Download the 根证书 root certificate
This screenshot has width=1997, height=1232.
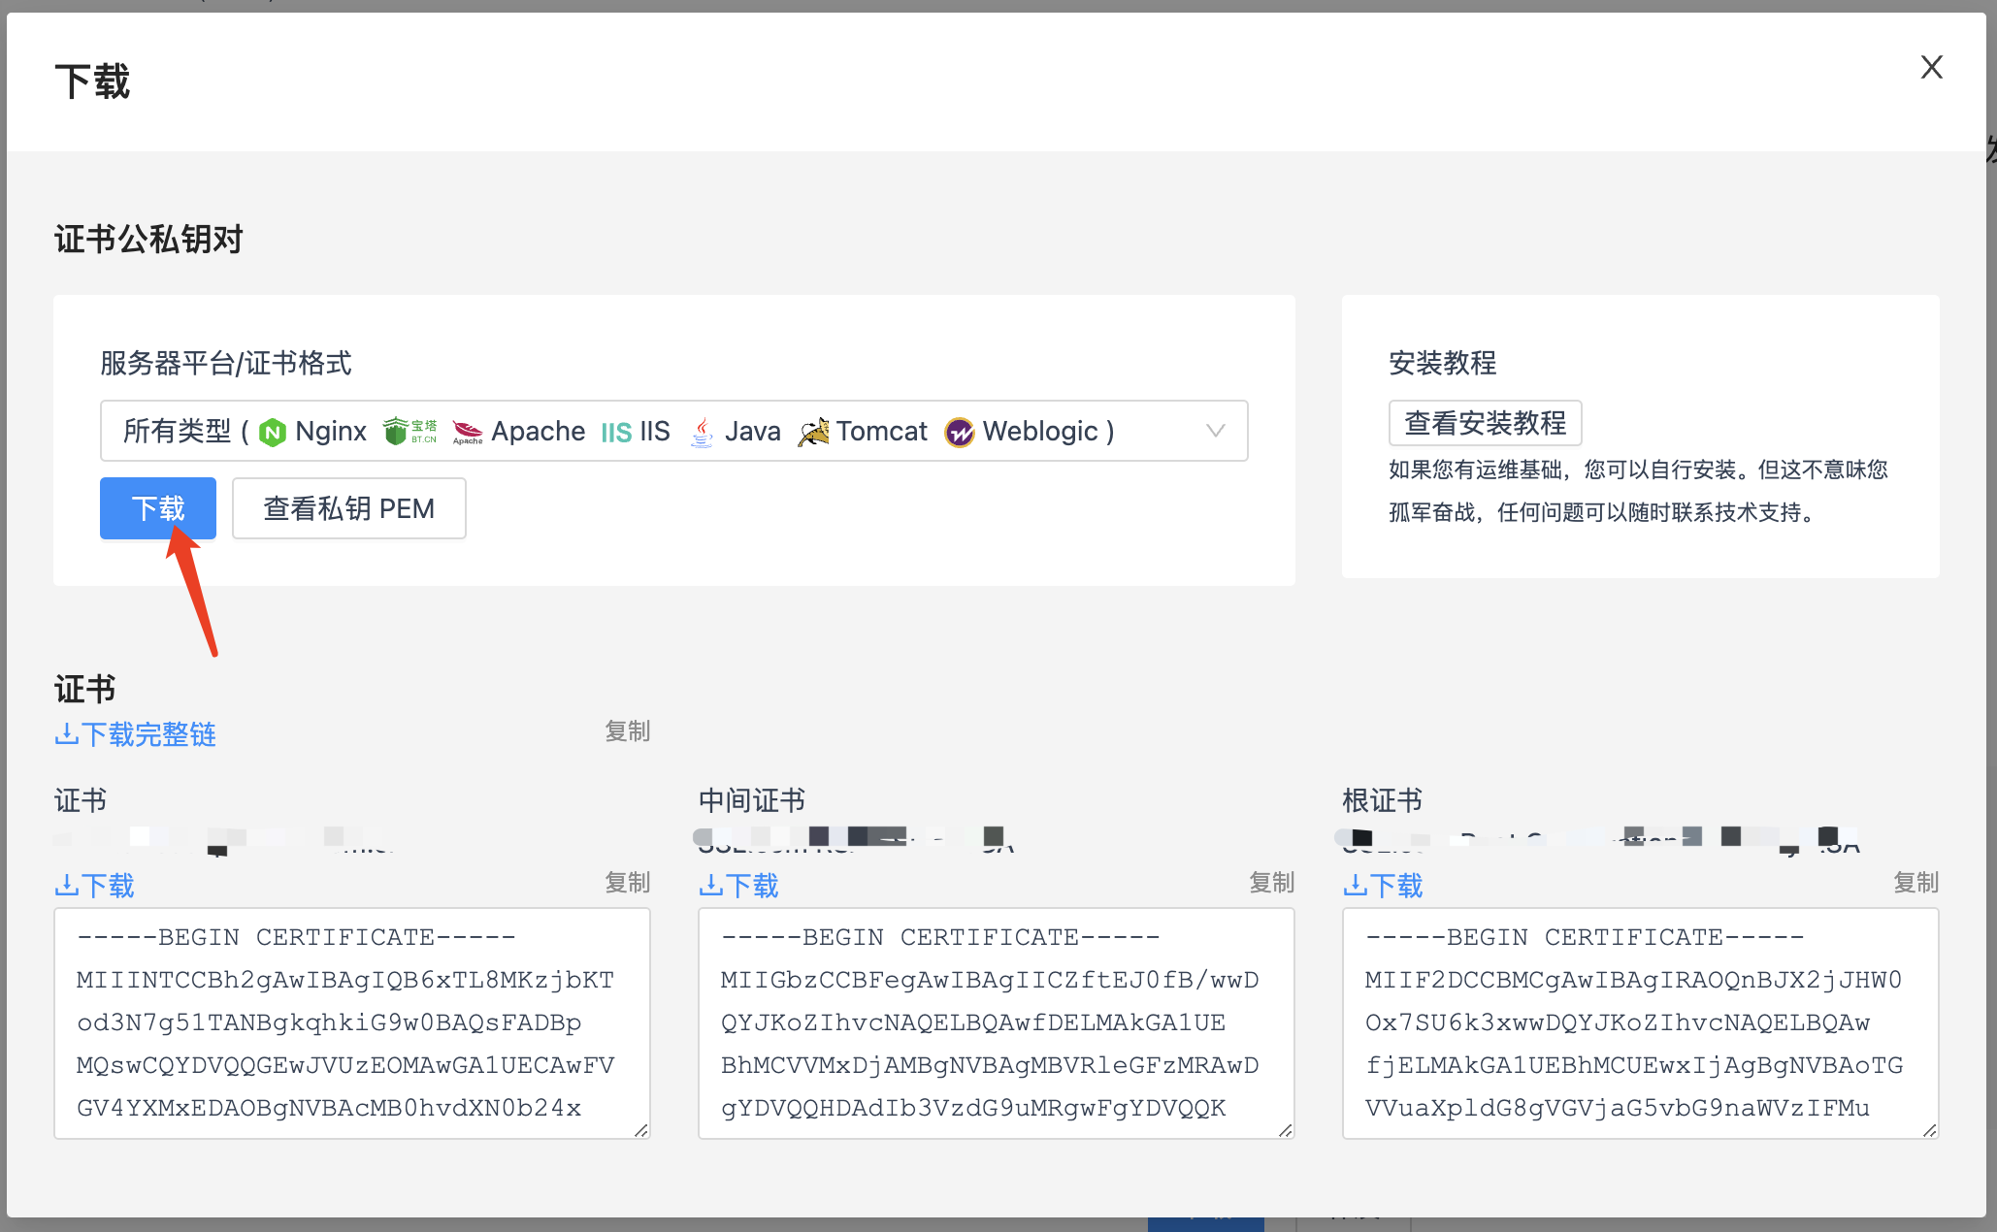click(1383, 886)
